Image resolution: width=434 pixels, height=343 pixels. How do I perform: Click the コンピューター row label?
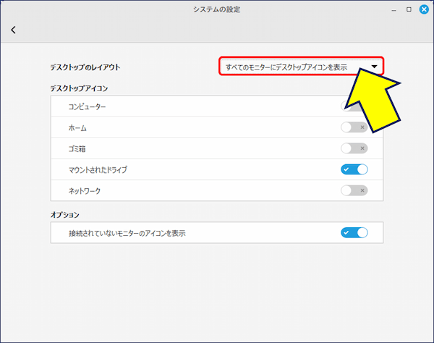[x=87, y=107]
